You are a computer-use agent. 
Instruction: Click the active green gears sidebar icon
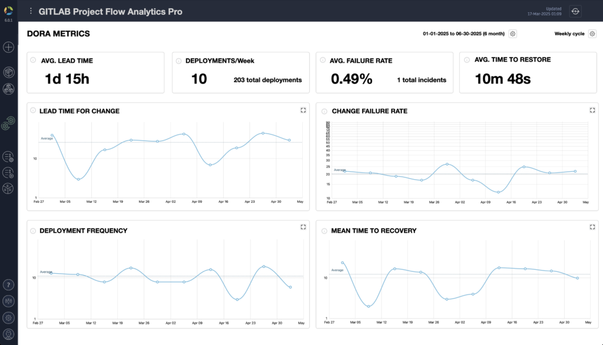[x=9, y=123]
